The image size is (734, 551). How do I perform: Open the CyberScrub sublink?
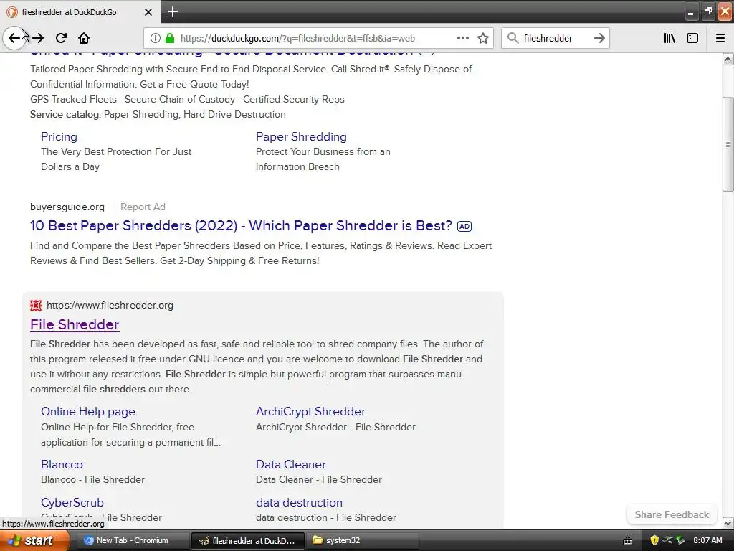coord(72,503)
